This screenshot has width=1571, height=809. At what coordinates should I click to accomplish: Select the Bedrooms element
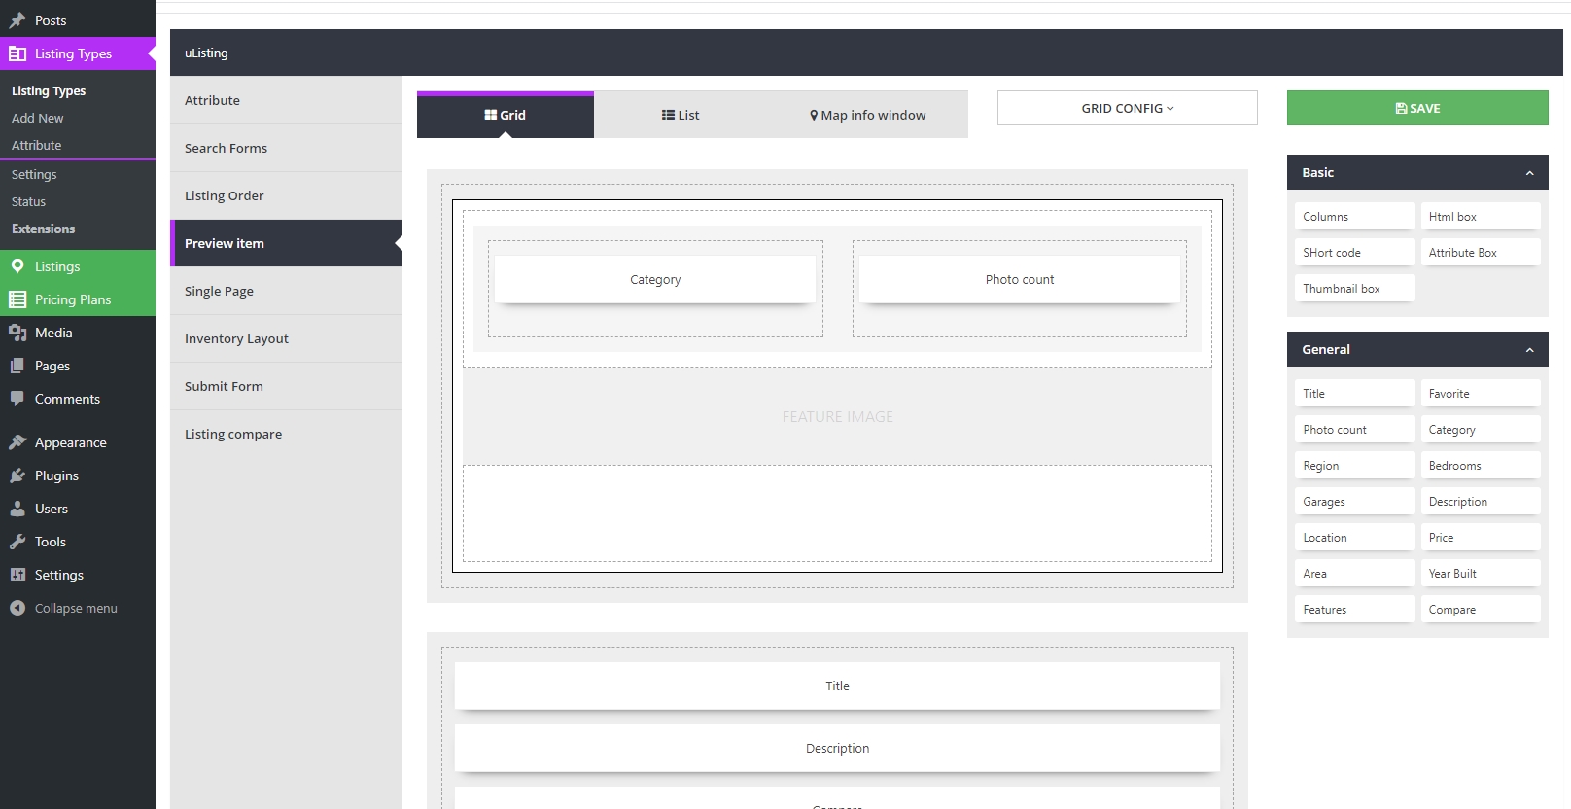tap(1481, 466)
